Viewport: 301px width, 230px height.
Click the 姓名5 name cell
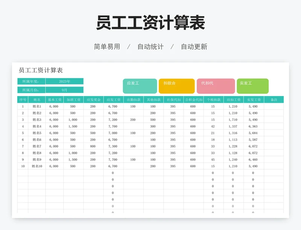point(37,133)
